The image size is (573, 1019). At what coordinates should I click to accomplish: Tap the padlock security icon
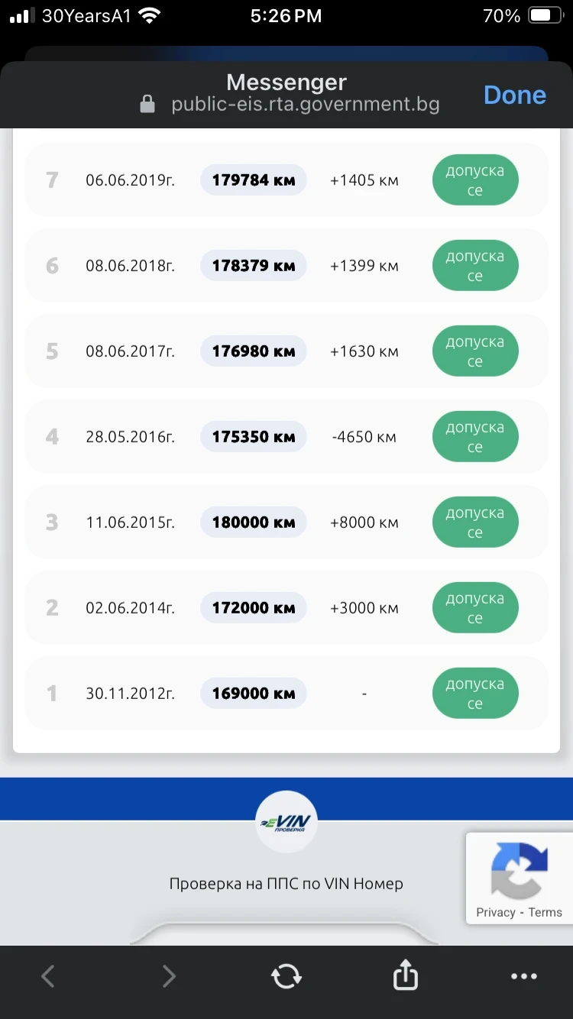[x=147, y=105]
